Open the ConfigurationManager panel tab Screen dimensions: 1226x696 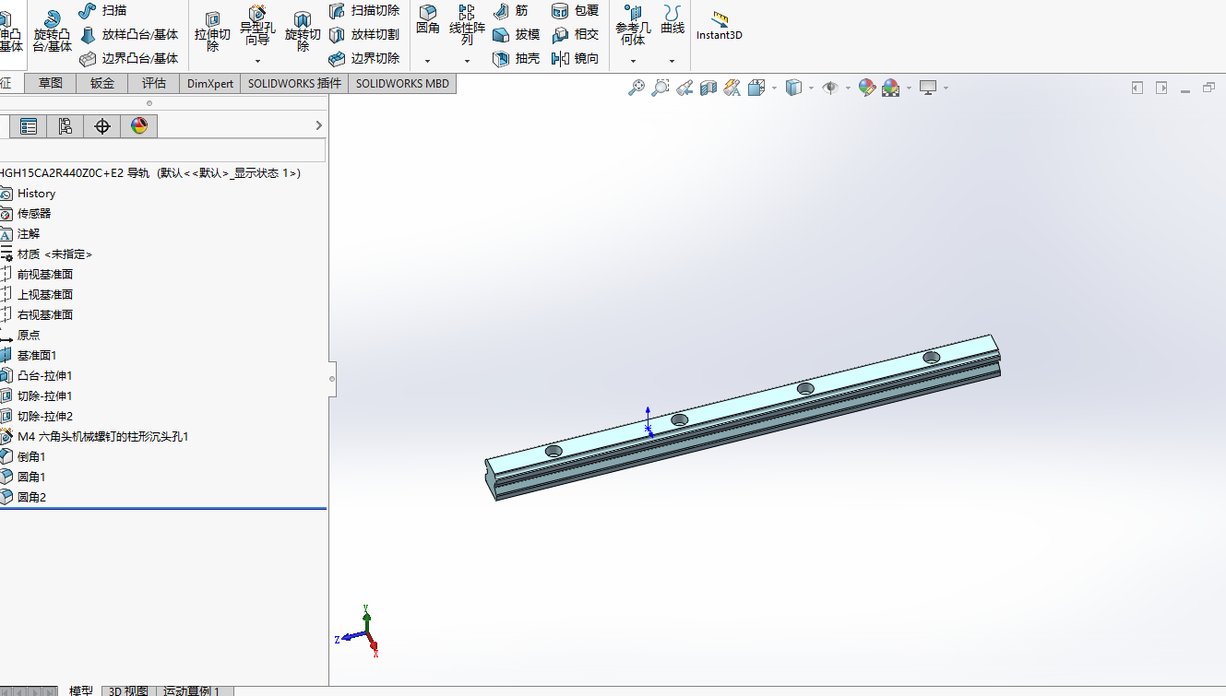(x=65, y=126)
